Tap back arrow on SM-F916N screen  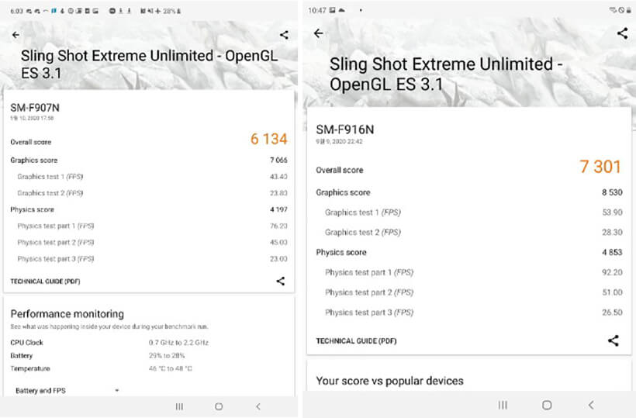(x=319, y=33)
